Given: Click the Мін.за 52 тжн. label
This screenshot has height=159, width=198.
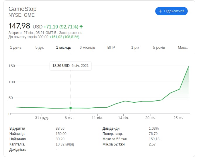Looking at the screenshot, I should coord(114,144).
